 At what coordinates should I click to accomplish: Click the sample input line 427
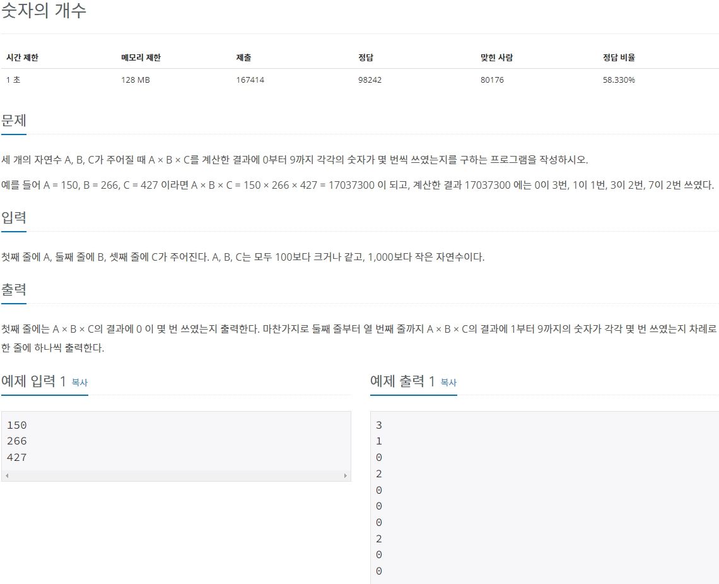(x=17, y=457)
